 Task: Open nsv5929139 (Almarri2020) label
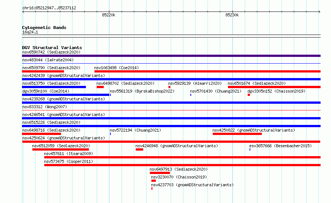[195, 83]
